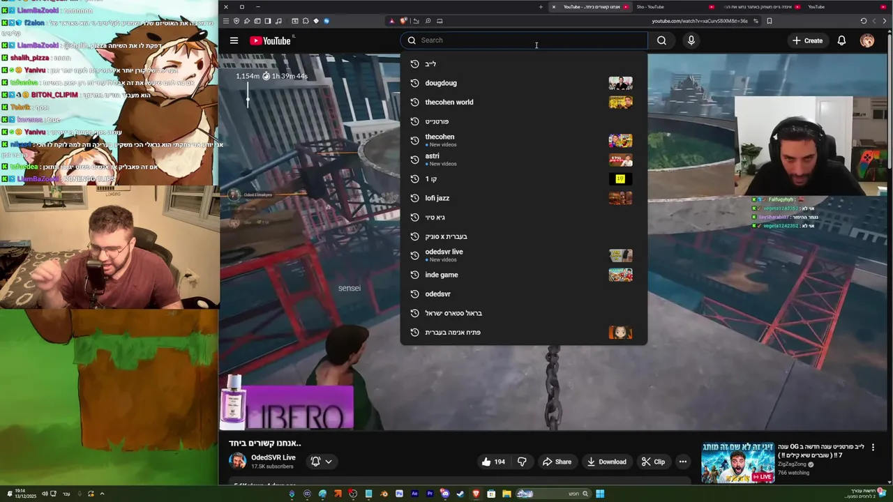Click the taskbar search box

pos(553,494)
